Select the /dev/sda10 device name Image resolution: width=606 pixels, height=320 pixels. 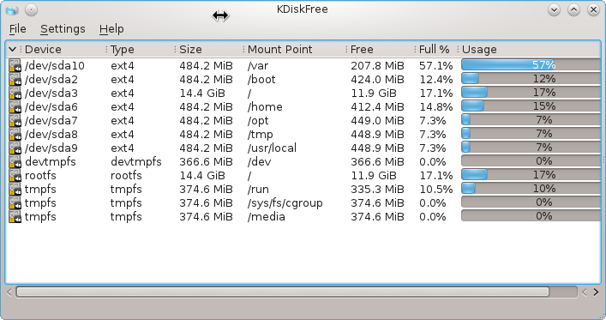55,66
